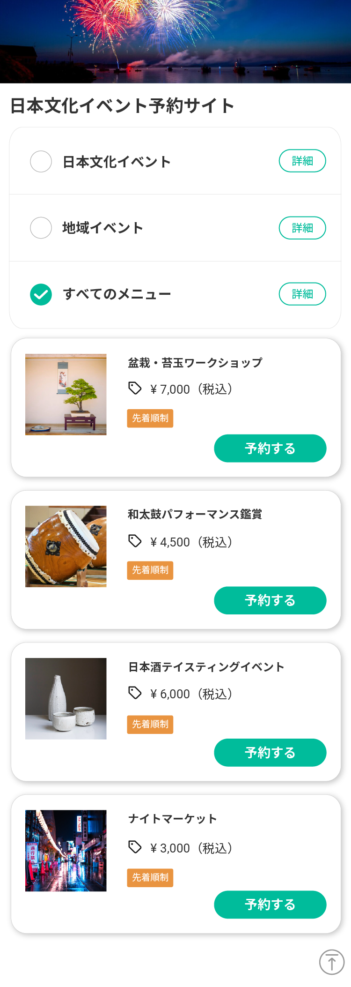This screenshot has height=987, width=351.
Task: Select the 地域イベント radio button
Action: point(41,228)
